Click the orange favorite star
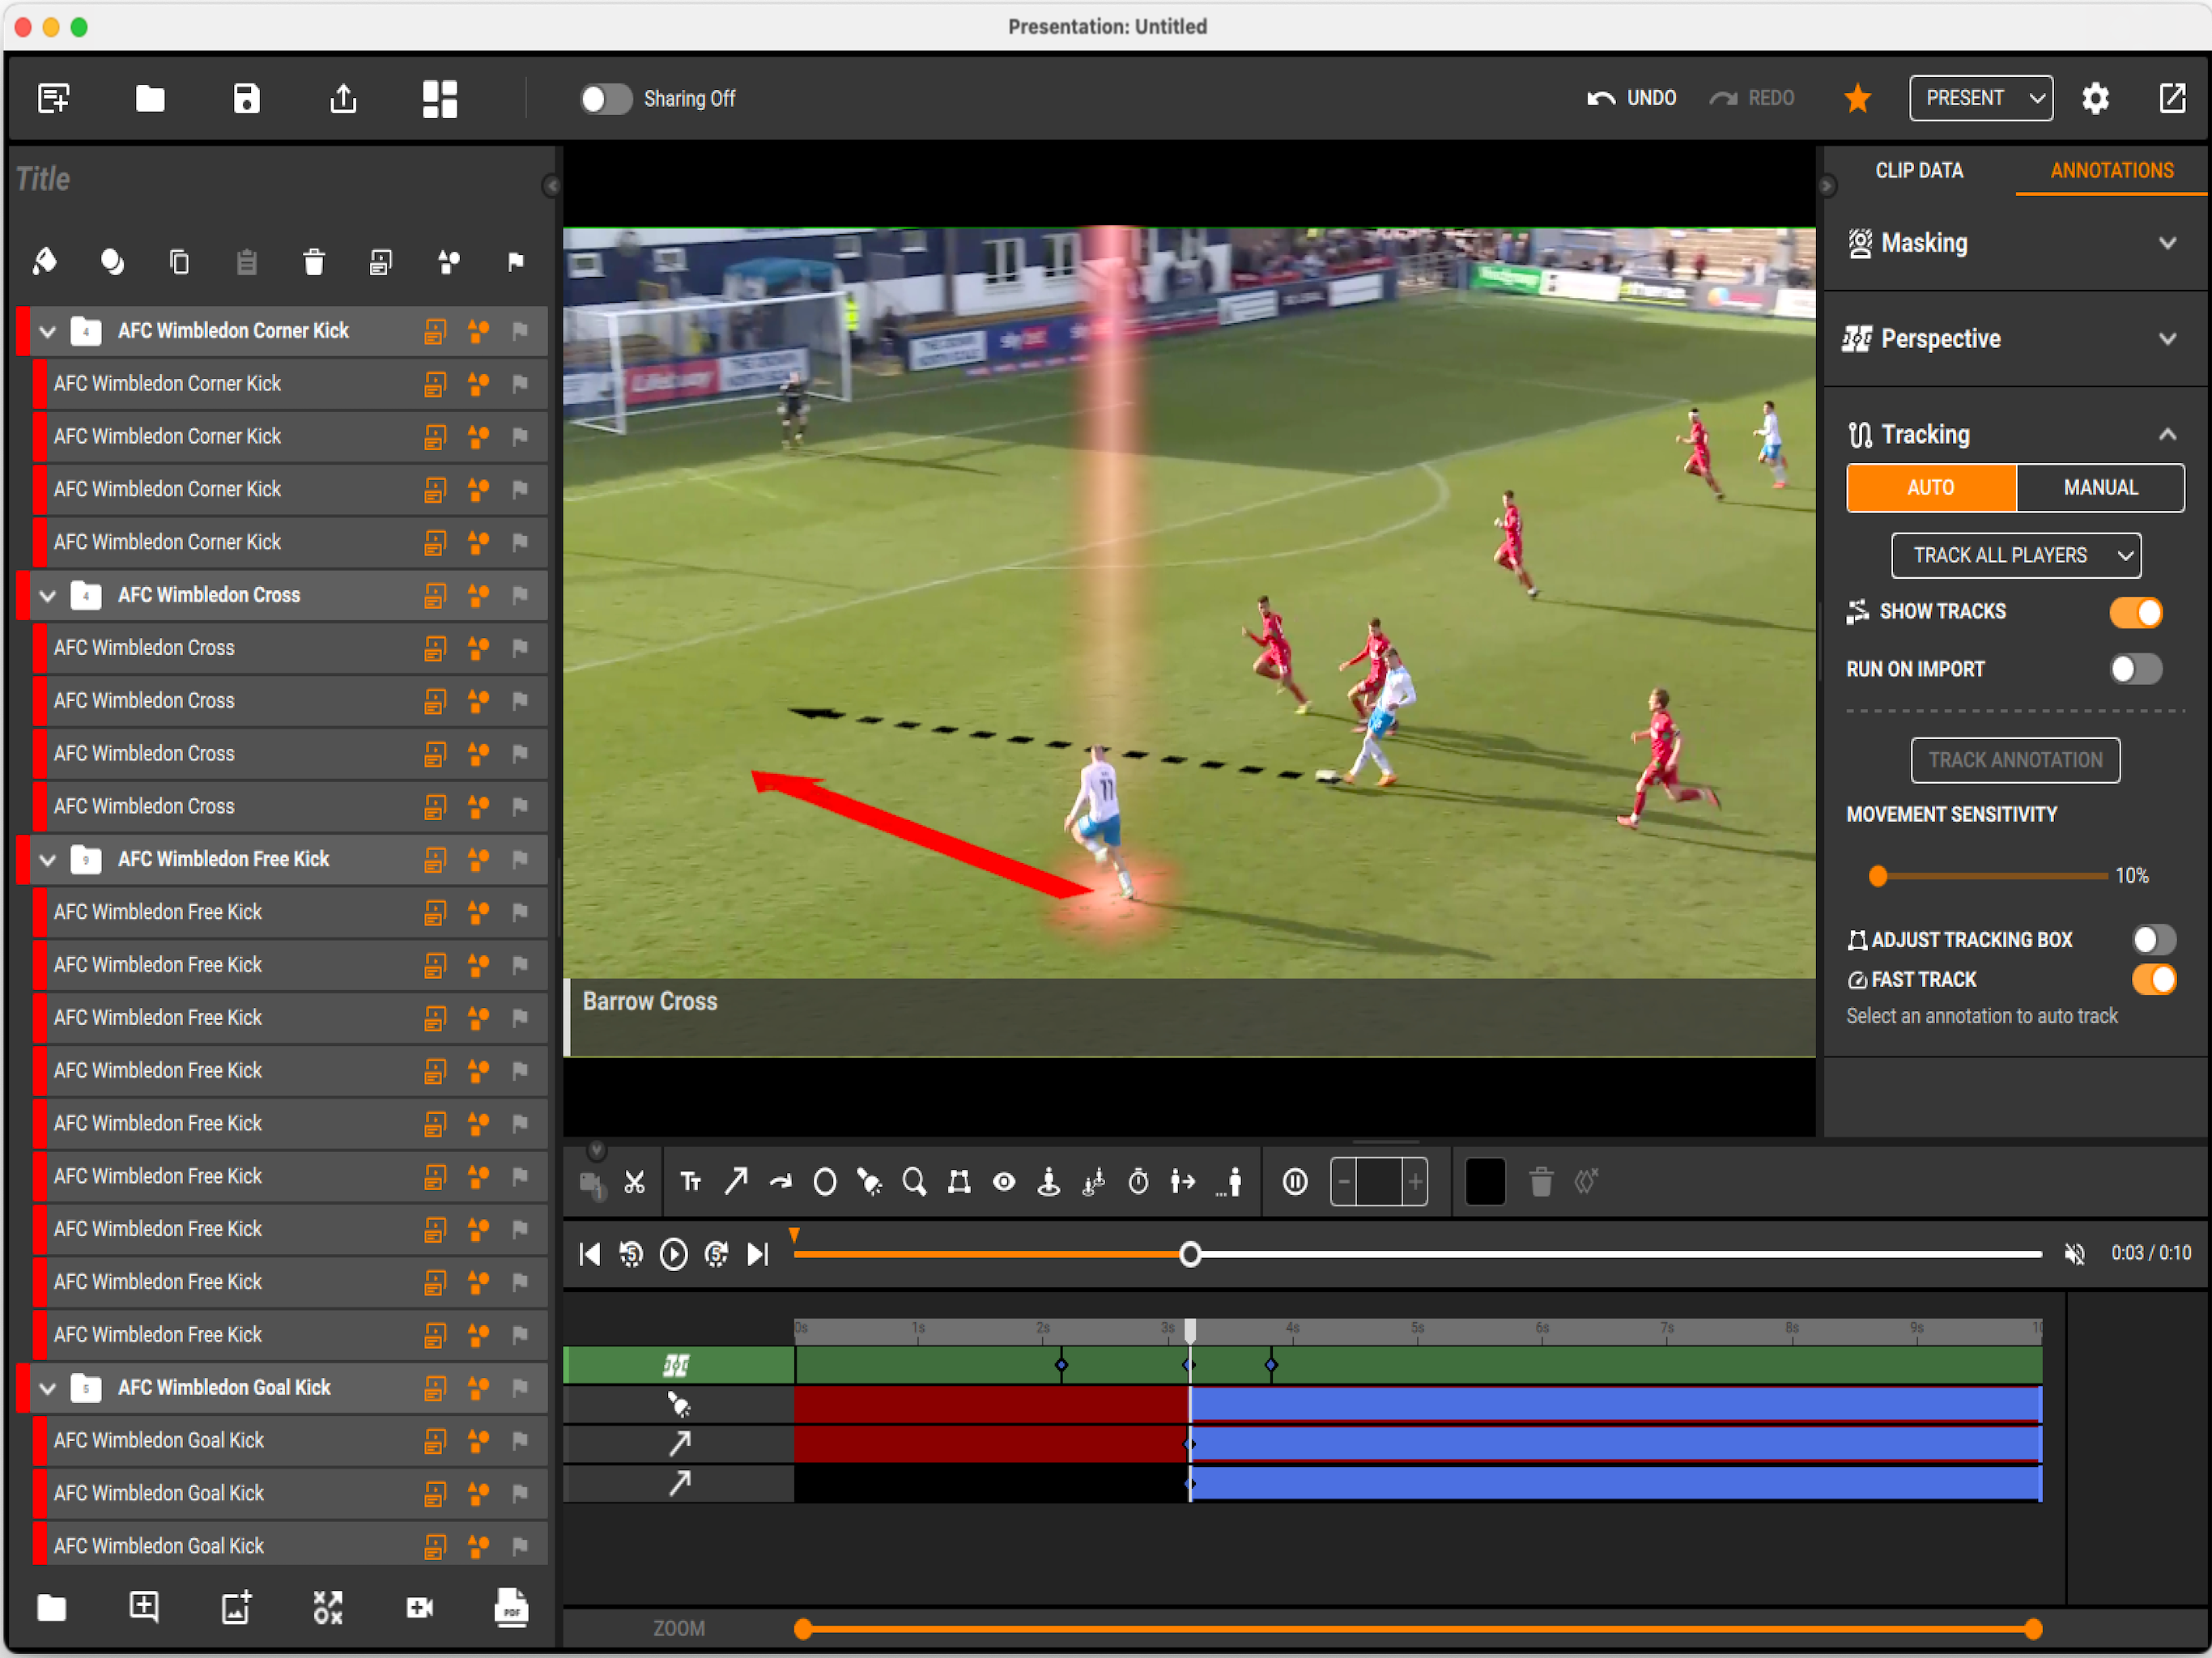2212x1658 pixels. 1857,98
